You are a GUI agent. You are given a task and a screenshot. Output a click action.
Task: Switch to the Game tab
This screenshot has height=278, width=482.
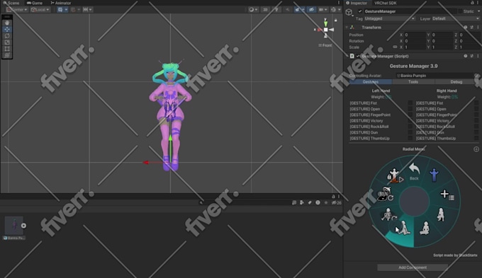click(35, 3)
